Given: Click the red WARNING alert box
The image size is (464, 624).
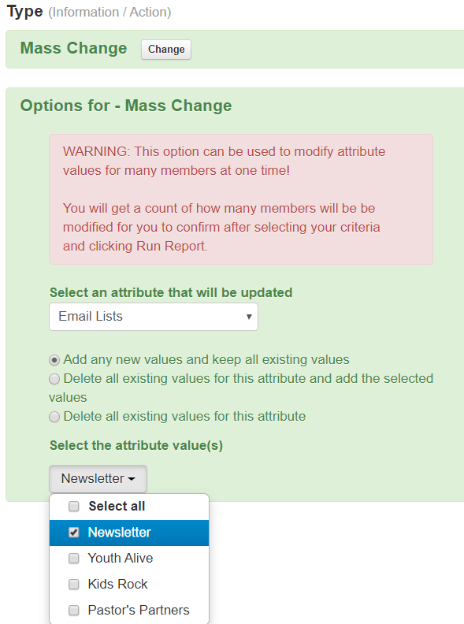Looking at the screenshot, I should coord(241,199).
